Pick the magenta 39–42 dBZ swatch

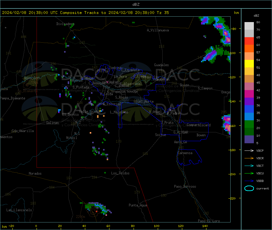[249, 94]
